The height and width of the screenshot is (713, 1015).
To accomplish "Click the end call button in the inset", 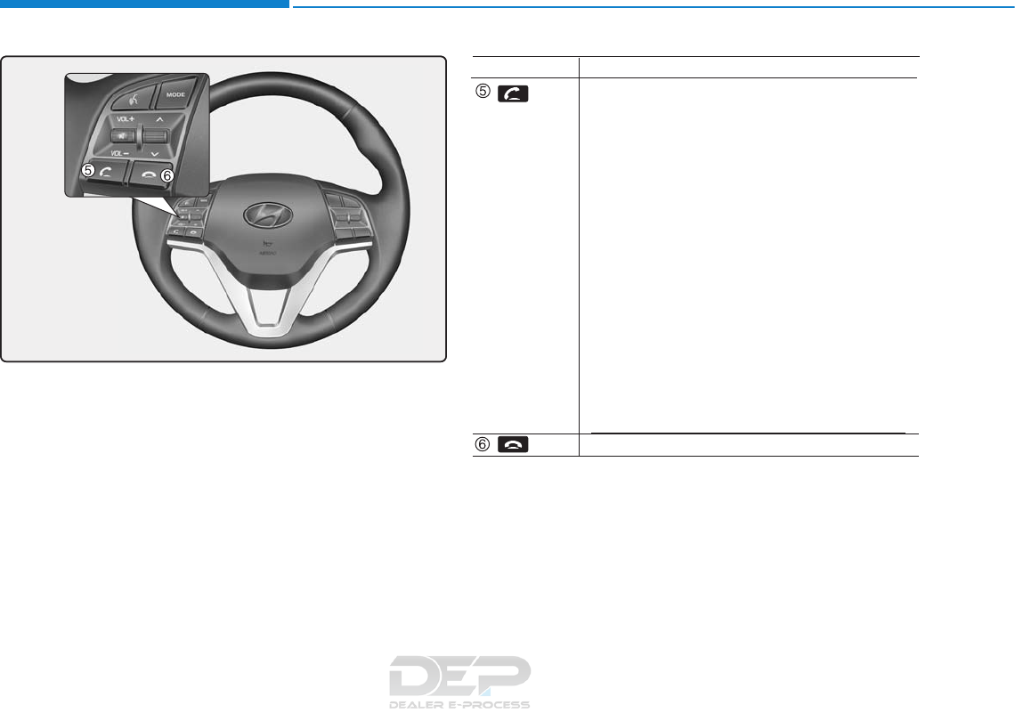I will [x=150, y=174].
